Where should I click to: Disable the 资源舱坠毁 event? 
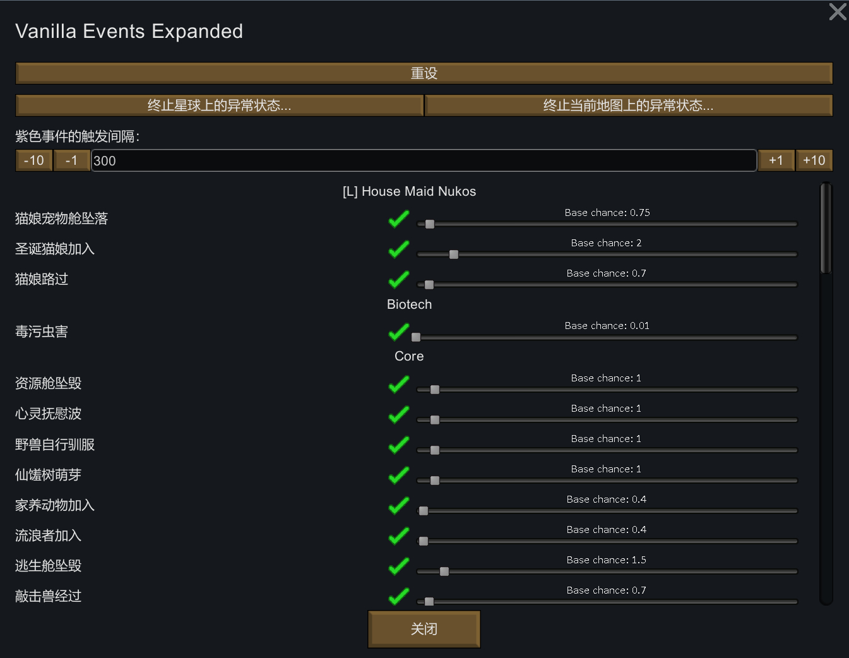pyautogui.click(x=399, y=384)
